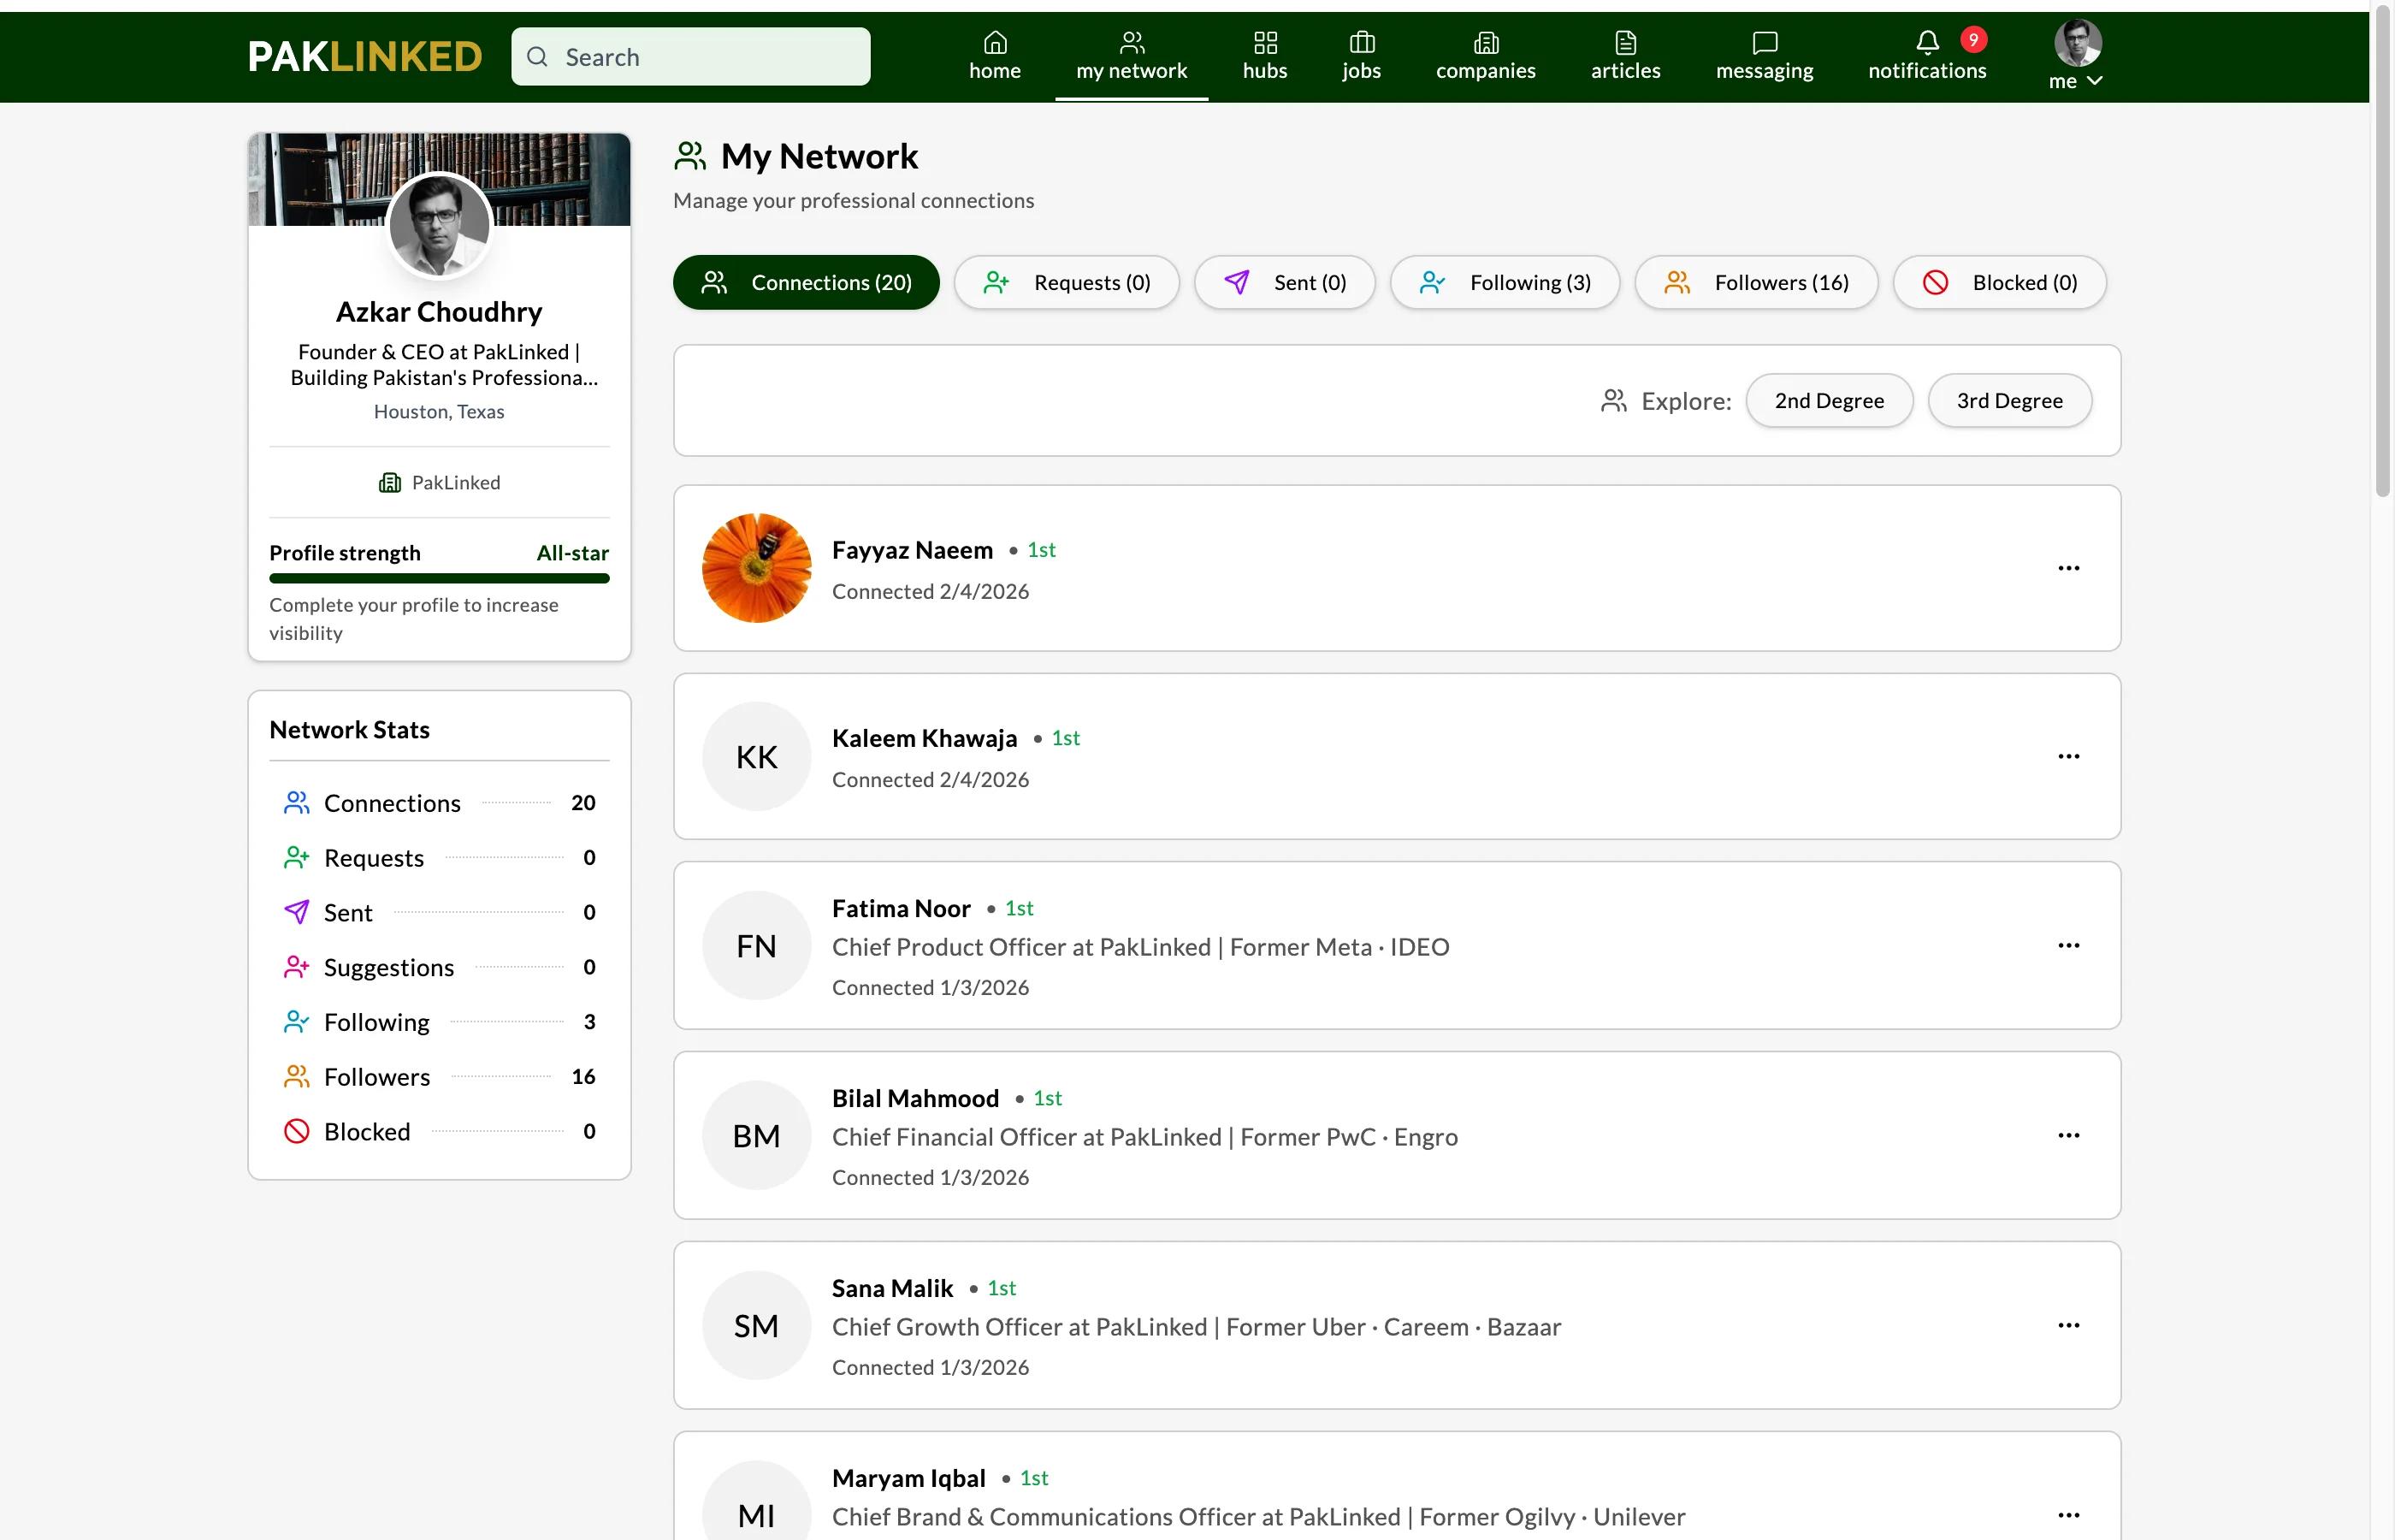Open messaging chat bubble icon
The width and height of the screenshot is (2395, 1540).
click(1765, 43)
